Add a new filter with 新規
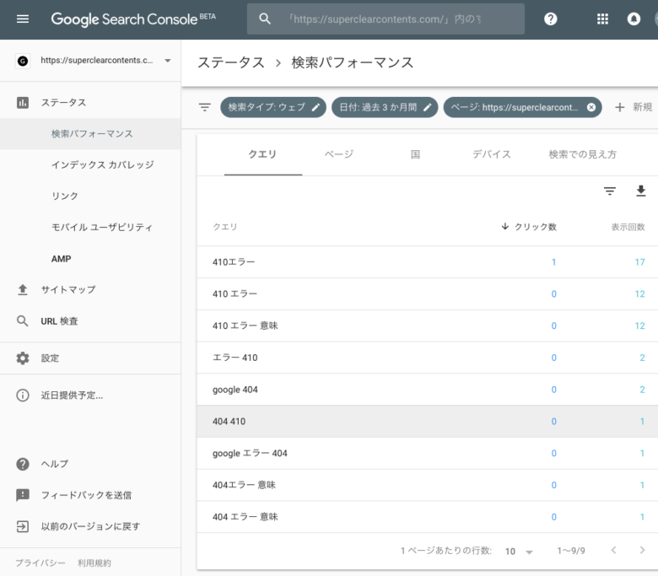 click(633, 107)
